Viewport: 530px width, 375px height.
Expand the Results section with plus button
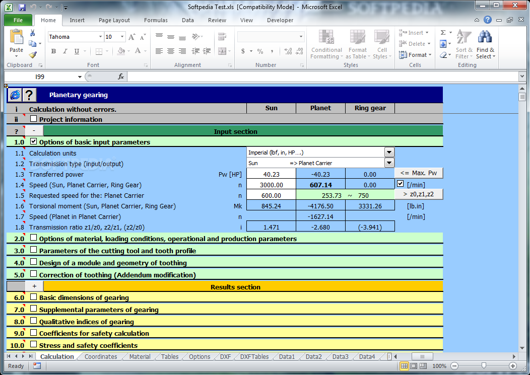34,286
